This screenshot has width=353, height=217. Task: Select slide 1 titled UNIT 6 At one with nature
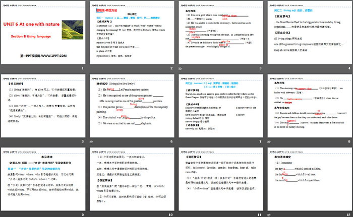tap(43, 33)
